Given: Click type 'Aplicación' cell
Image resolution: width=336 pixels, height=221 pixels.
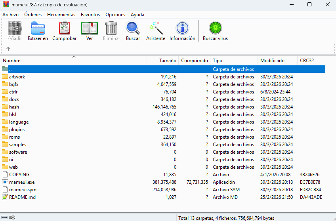Looking at the screenshot, I should point(224,182).
